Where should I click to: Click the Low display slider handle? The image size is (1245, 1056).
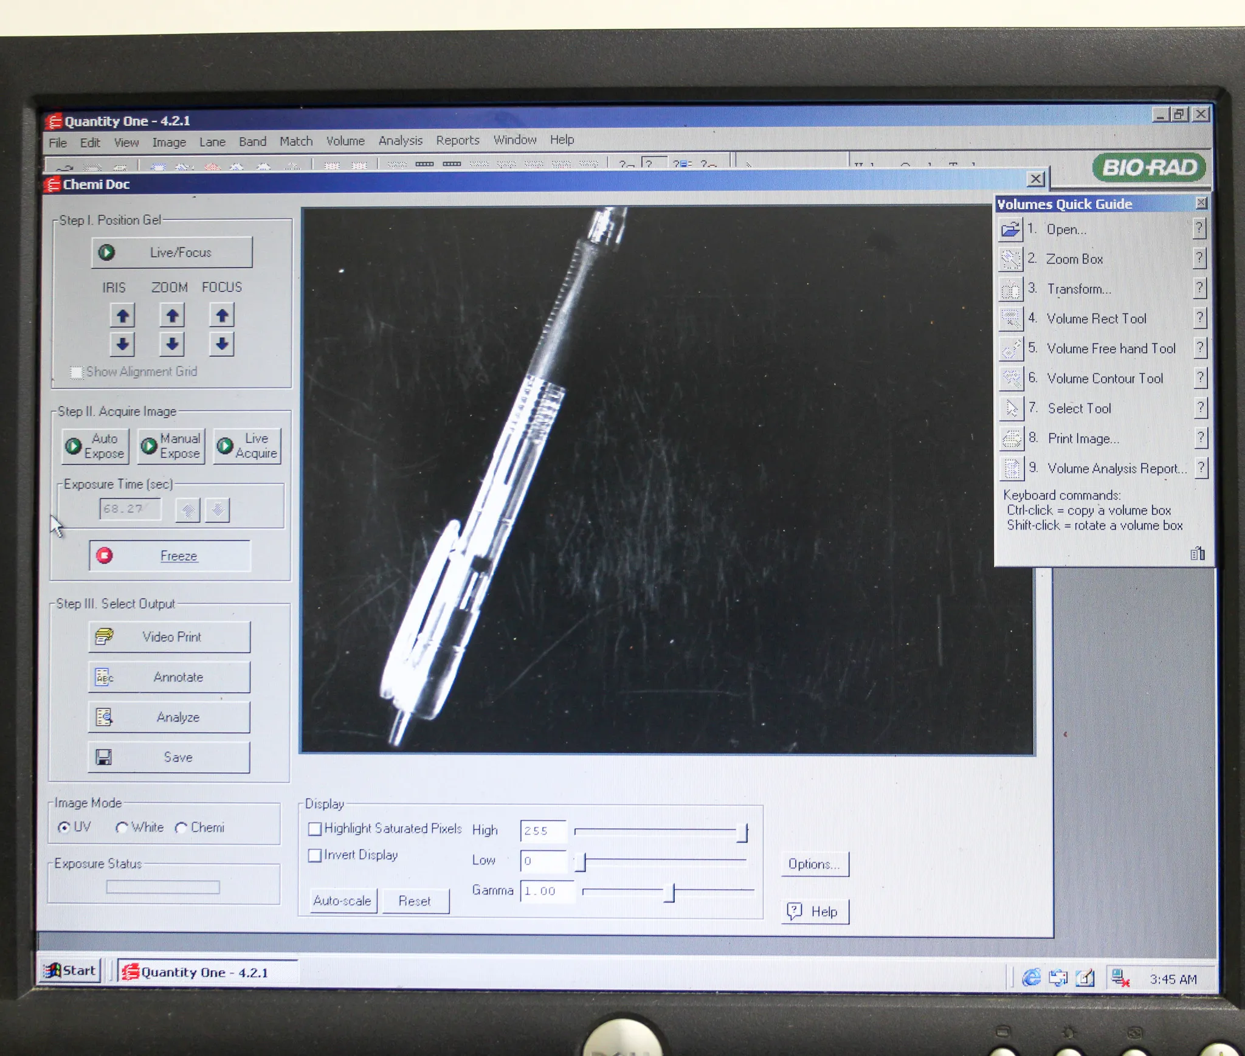[581, 861]
